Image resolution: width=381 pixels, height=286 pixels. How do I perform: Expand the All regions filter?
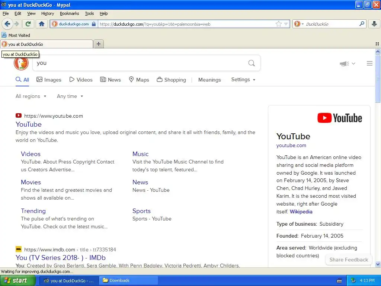point(31,96)
